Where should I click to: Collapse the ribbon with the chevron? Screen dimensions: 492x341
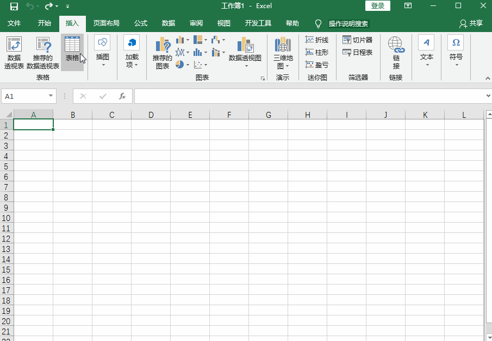point(488,78)
